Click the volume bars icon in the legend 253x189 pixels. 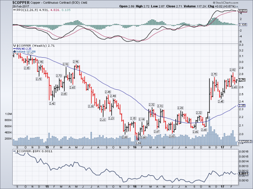[x=14, y=52]
